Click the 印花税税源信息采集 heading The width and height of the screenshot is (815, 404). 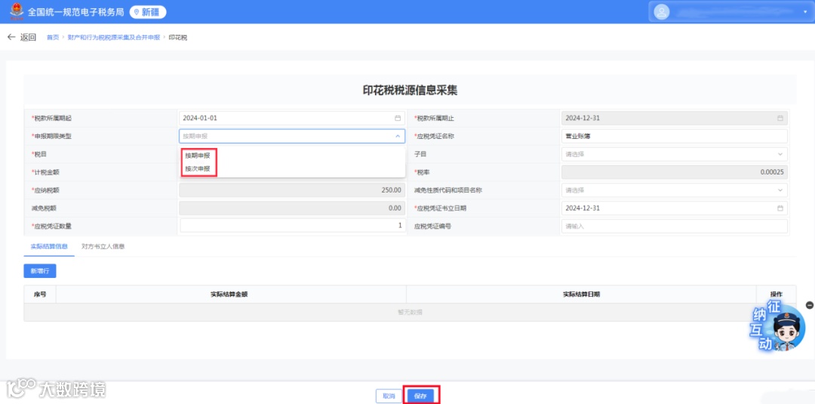click(410, 91)
